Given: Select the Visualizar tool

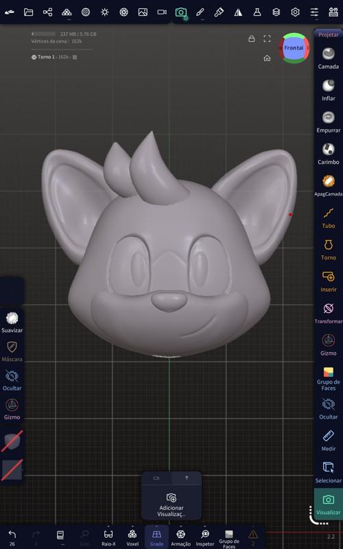Looking at the screenshot, I should click(329, 504).
